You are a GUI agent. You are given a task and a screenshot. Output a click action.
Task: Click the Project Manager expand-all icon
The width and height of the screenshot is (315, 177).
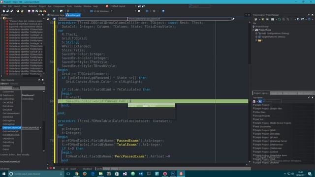pos(283,19)
